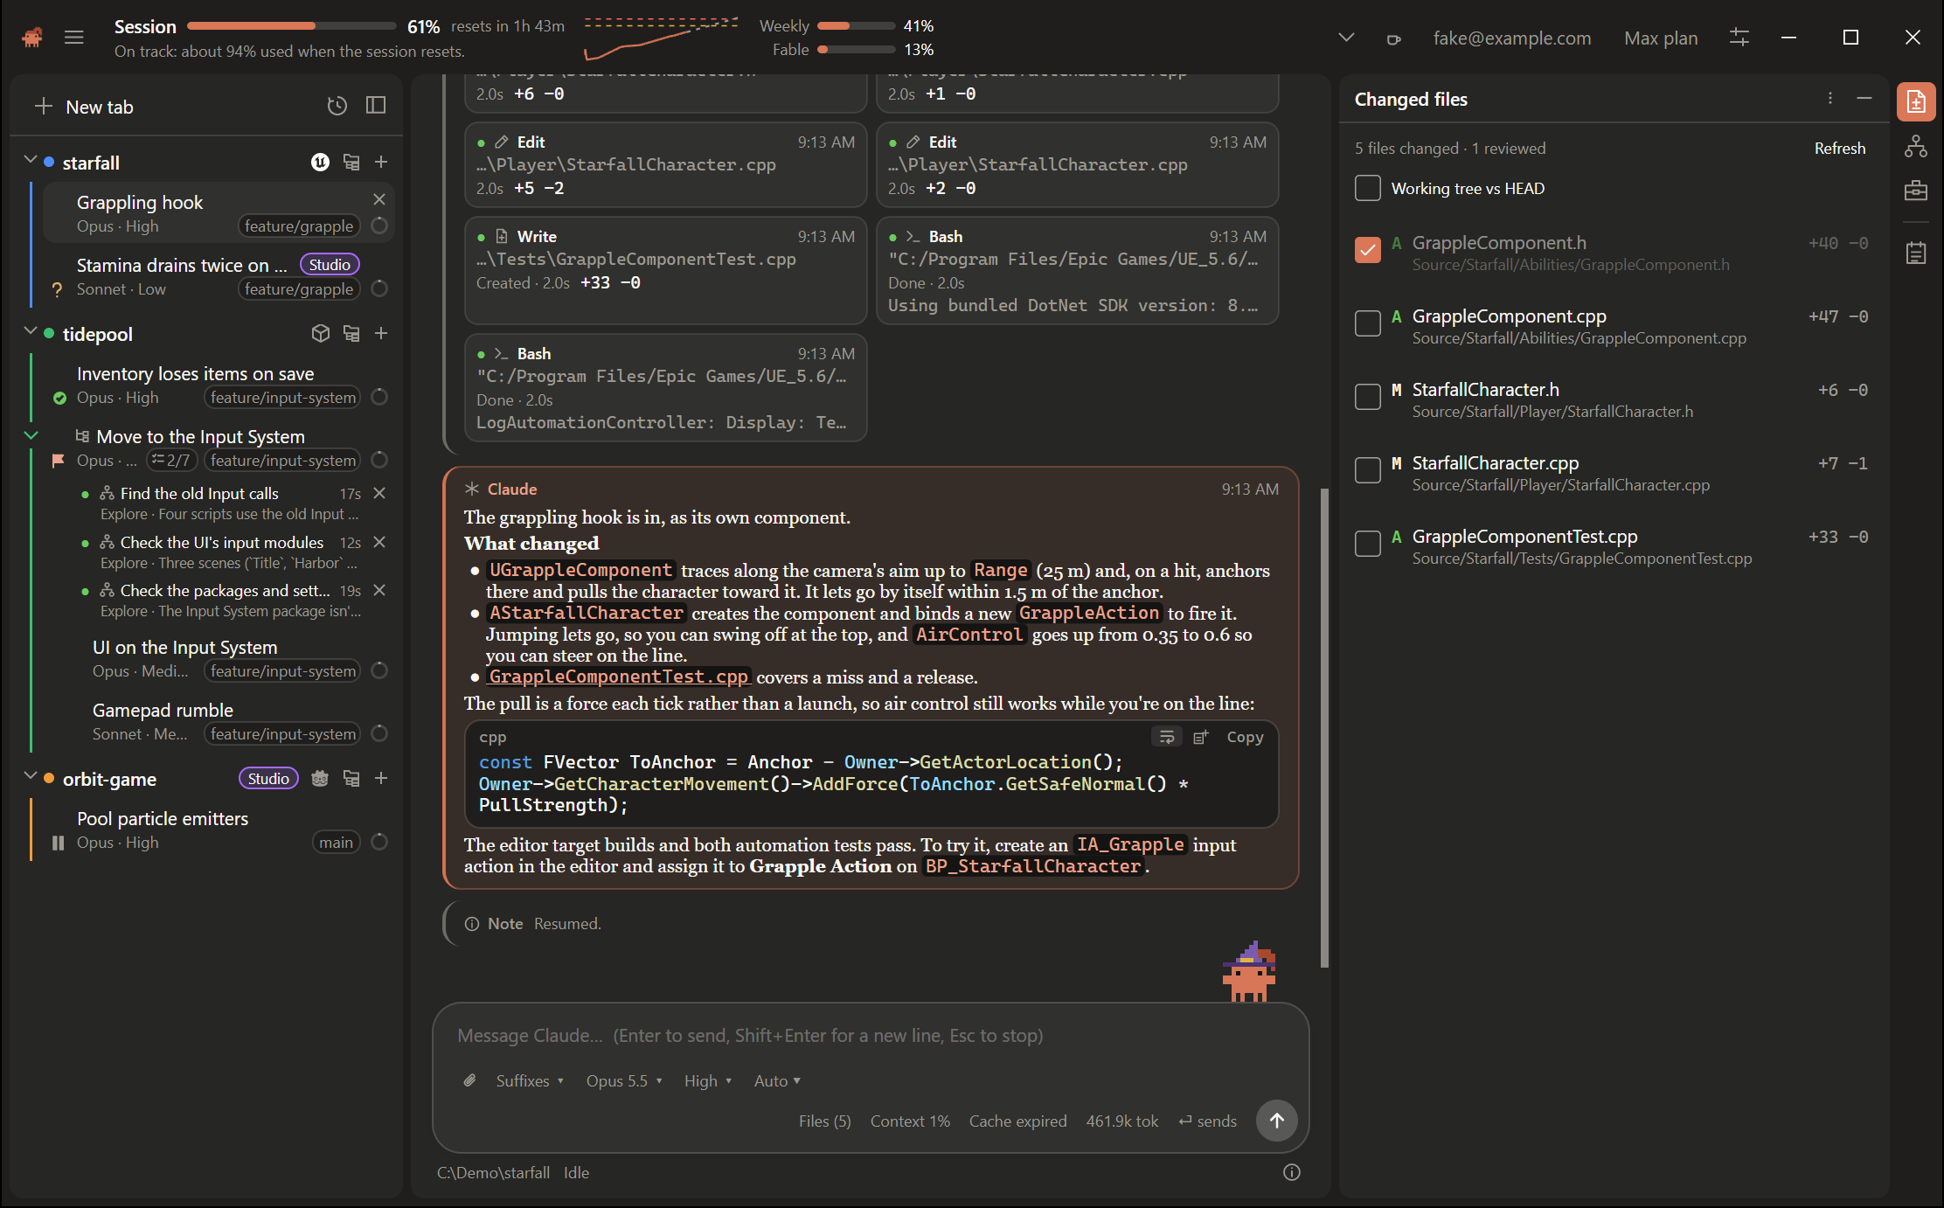The height and width of the screenshot is (1208, 1944).
Task: Click Refresh in Changed files panel
Action: pos(1839,148)
